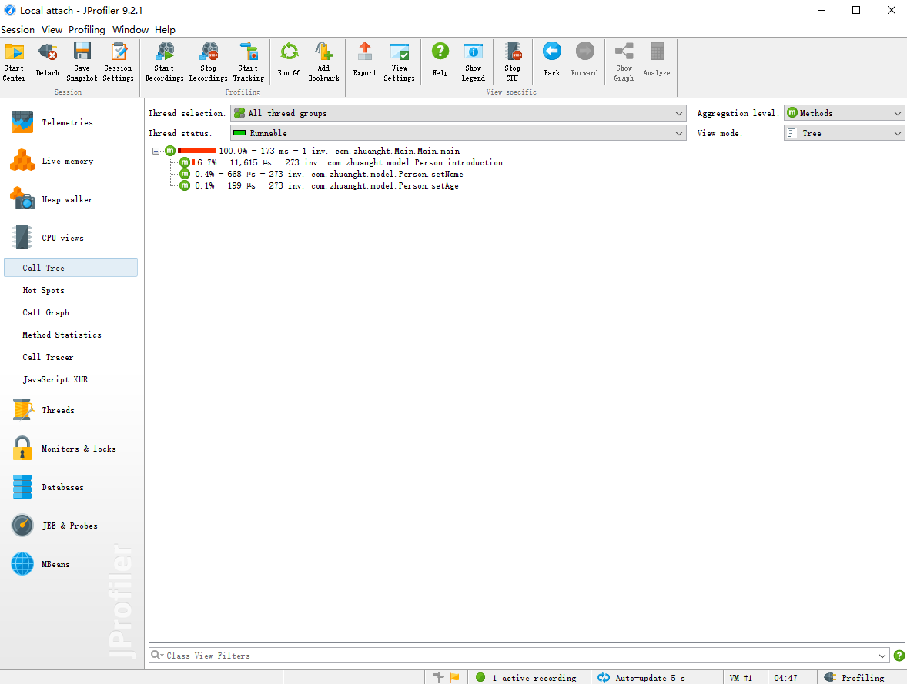The width and height of the screenshot is (907, 684).
Task: Open the Profiling menu
Action: pyautogui.click(x=87, y=29)
